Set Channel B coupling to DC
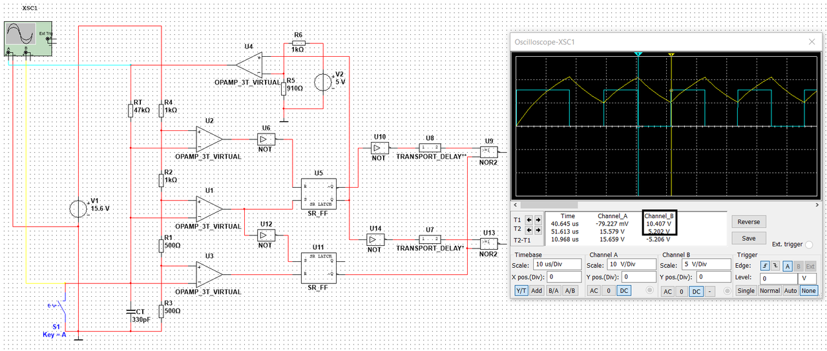The image size is (827, 351). coord(696,291)
